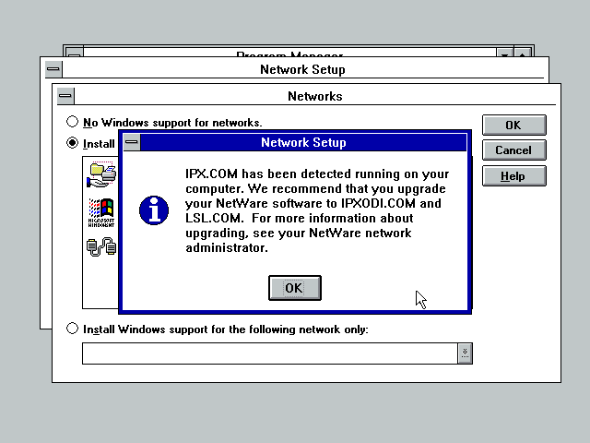This screenshot has height=443, width=590.
Task: Cancel the Networks dialog
Action: 513,150
